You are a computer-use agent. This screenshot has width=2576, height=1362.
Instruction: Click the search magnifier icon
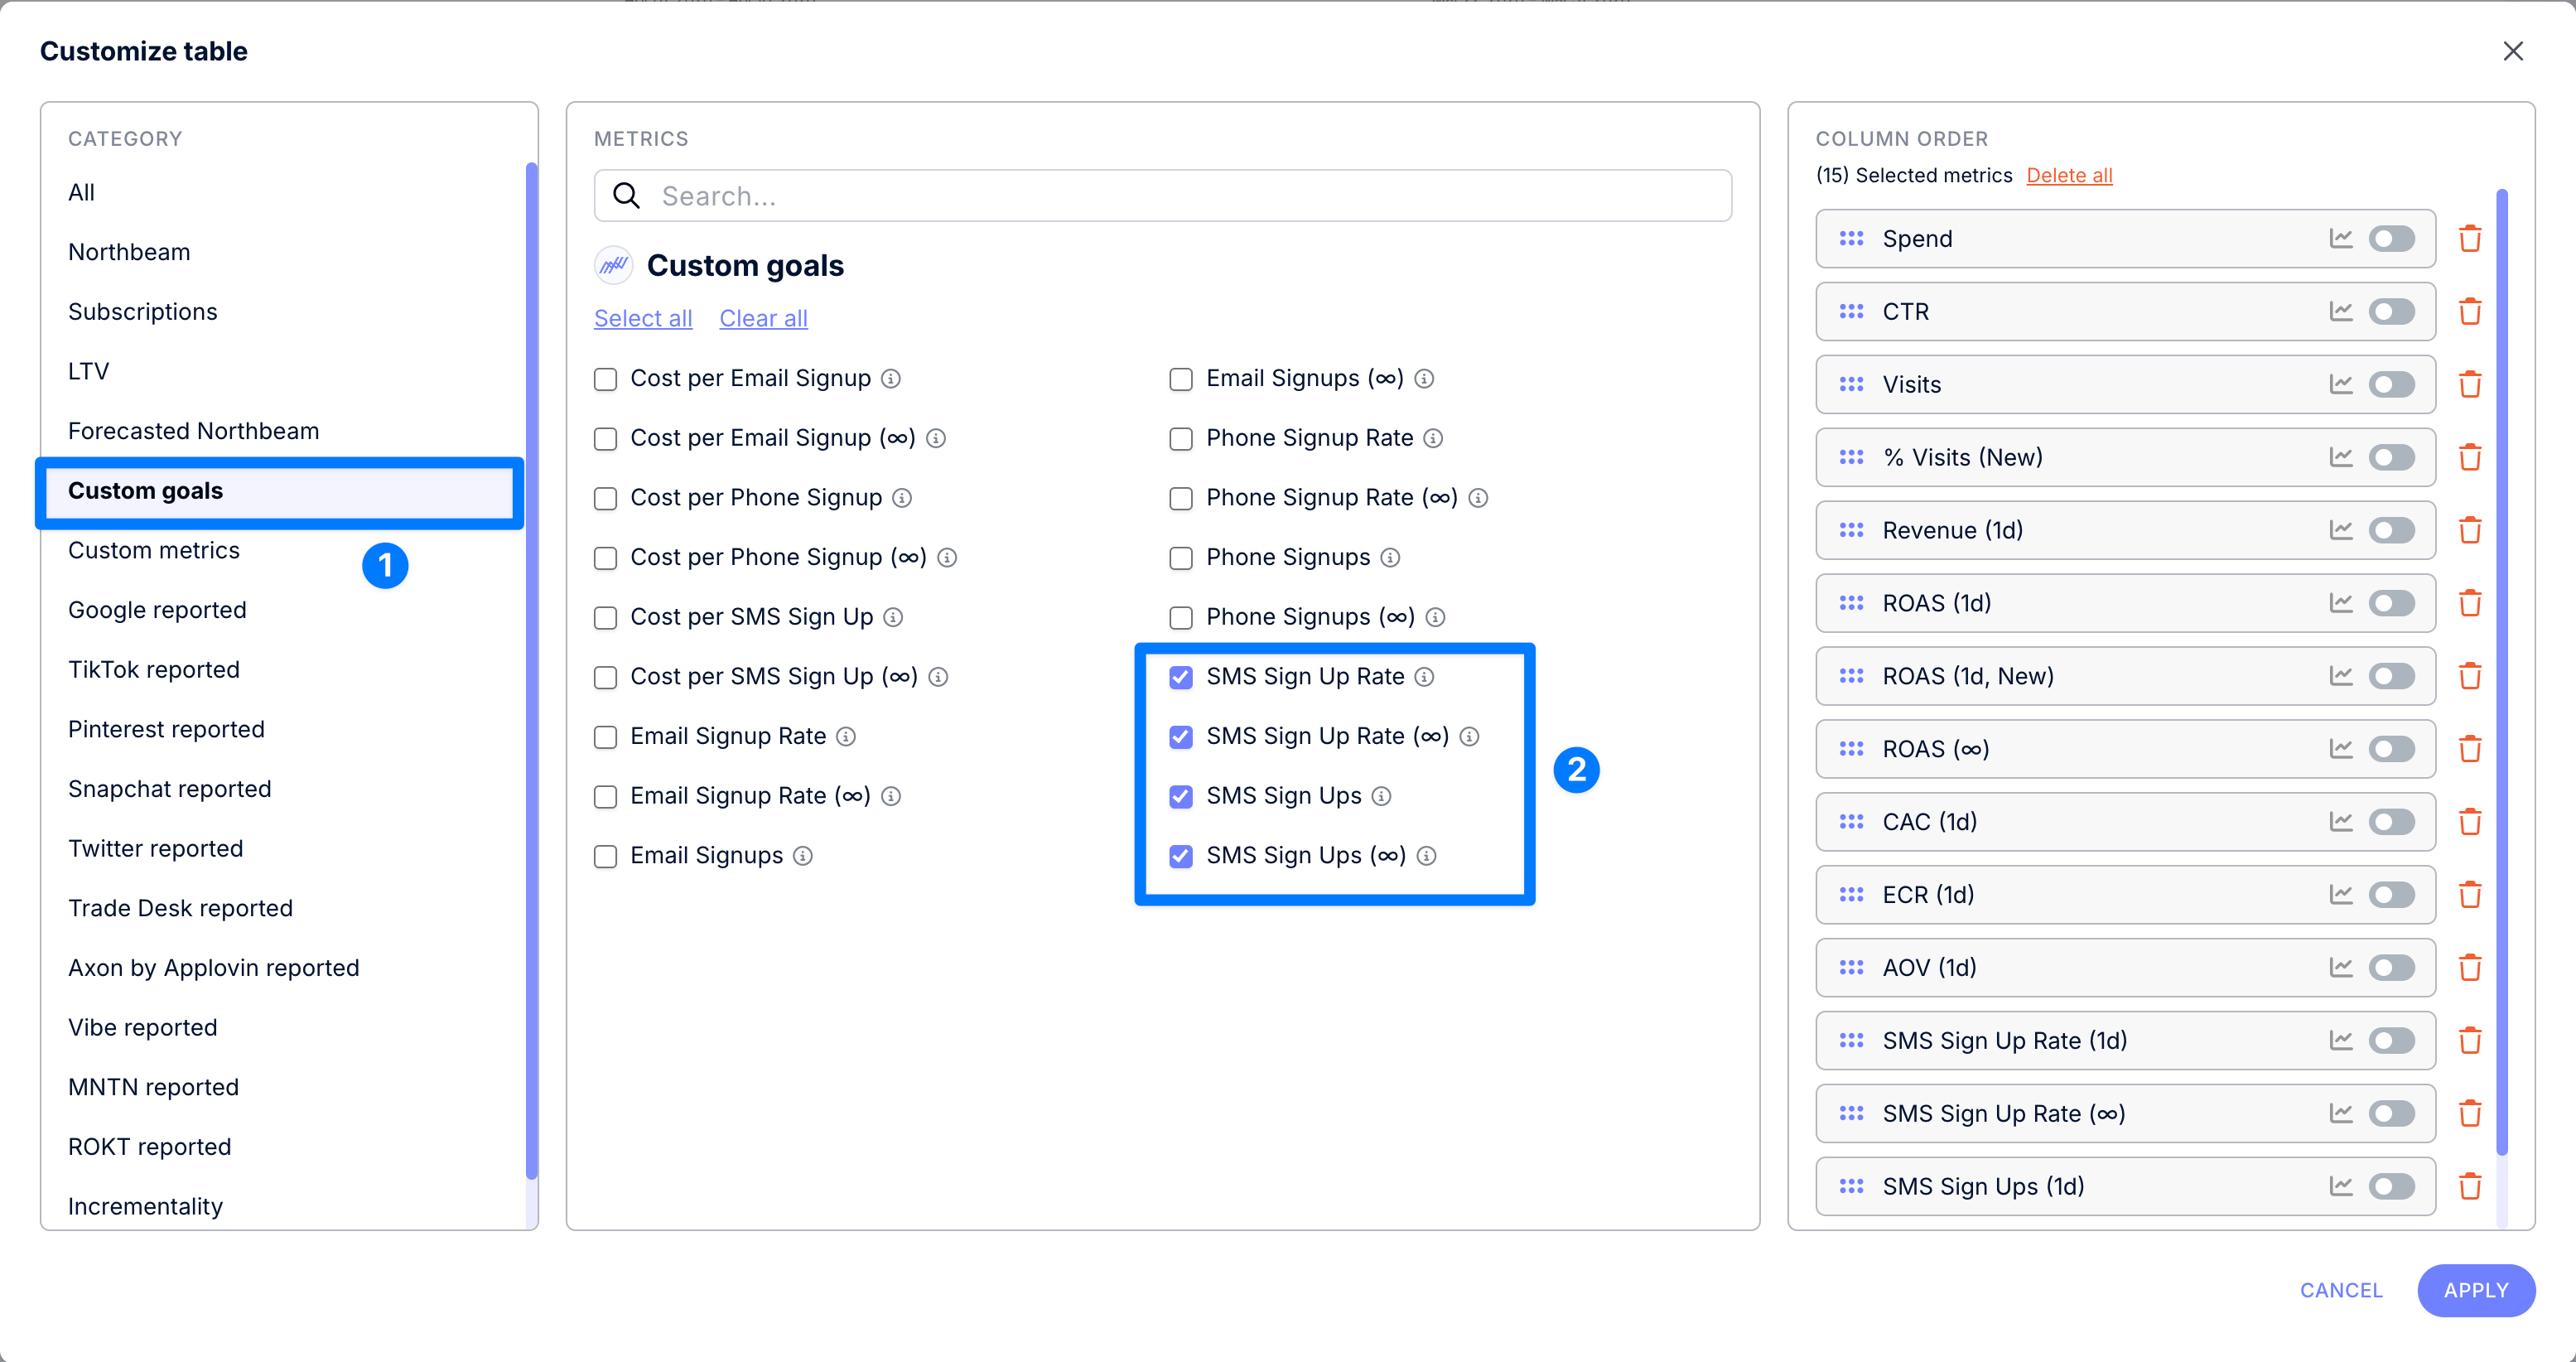pos(626,196)
